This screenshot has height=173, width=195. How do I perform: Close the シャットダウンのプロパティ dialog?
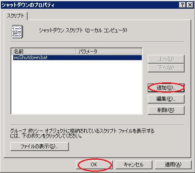click(190, 5)
